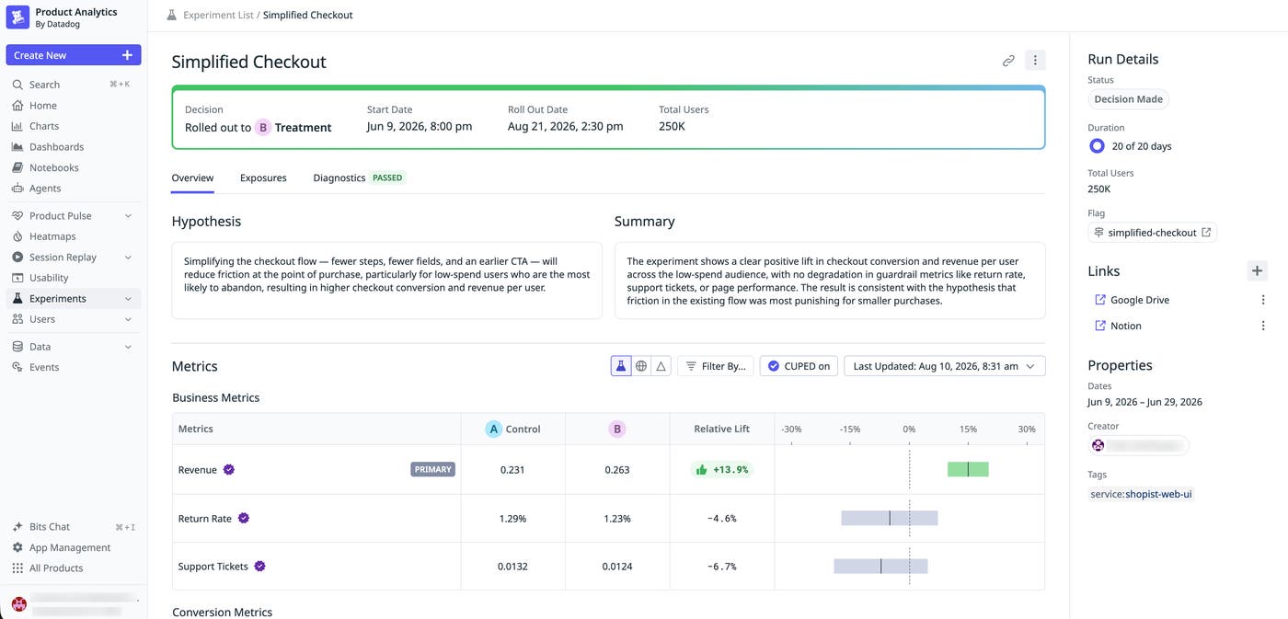Expand the Users submenu chevron
The image size is (1288, 619).
tap(128, 319)
